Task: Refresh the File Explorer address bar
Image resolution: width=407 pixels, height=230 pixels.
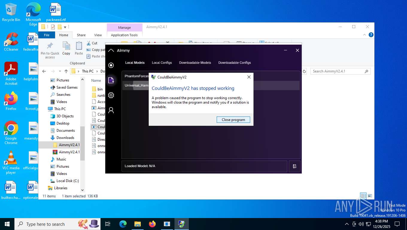Action: [x=304, y=71]
